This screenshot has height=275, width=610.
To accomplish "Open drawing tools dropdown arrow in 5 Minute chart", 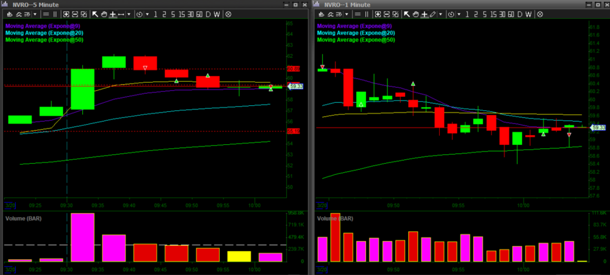I will (x=129, y=13).
